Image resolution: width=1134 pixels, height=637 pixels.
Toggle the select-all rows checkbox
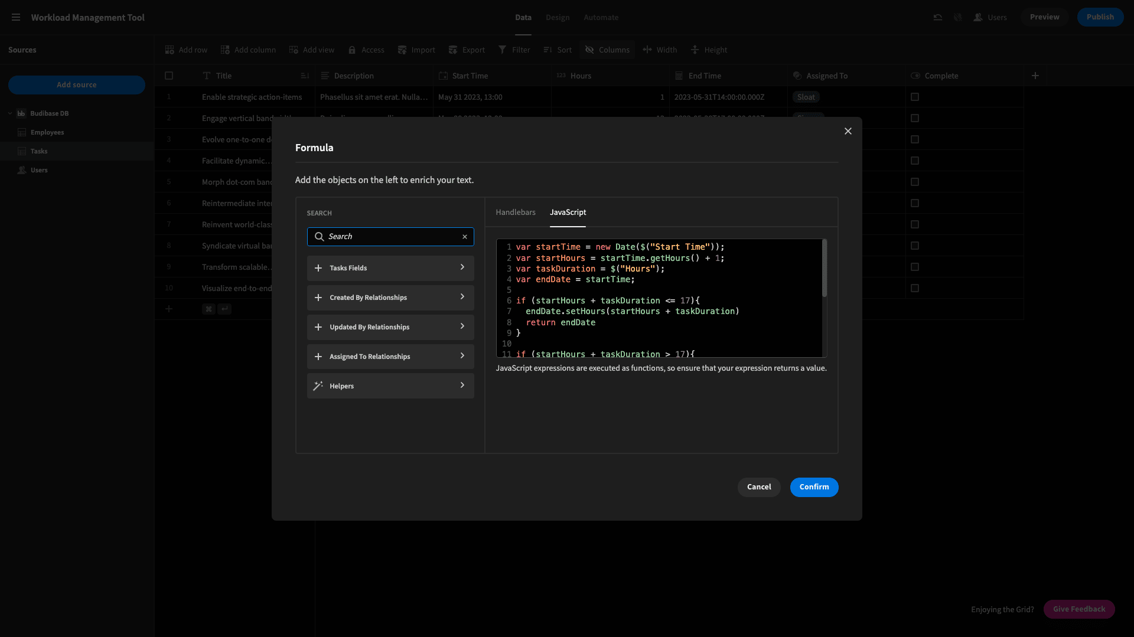tap(169, 76)
